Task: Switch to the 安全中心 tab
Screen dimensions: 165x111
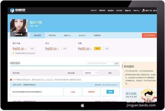Action: point(82,35)
